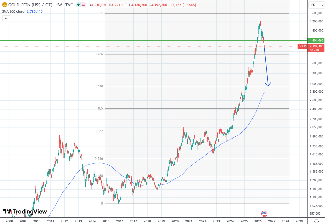Click the 5.600,000 price scale label
Image resolution: width=325 pixels, height=224 pixels.
(316, 13)
